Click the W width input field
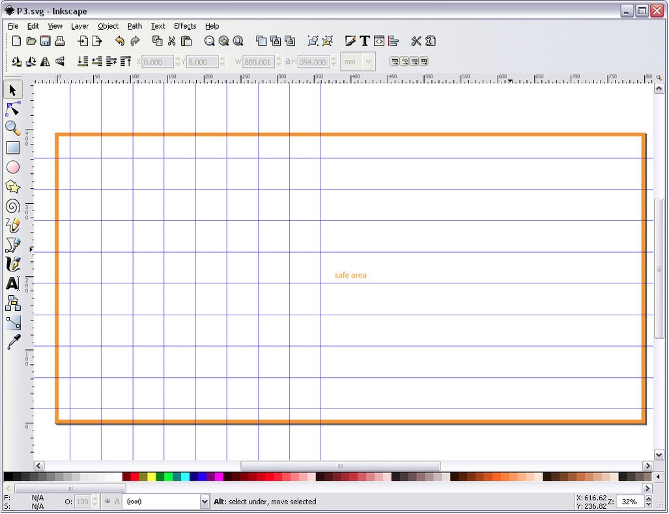This screenshot has height=514, width=669. point(259,62)
